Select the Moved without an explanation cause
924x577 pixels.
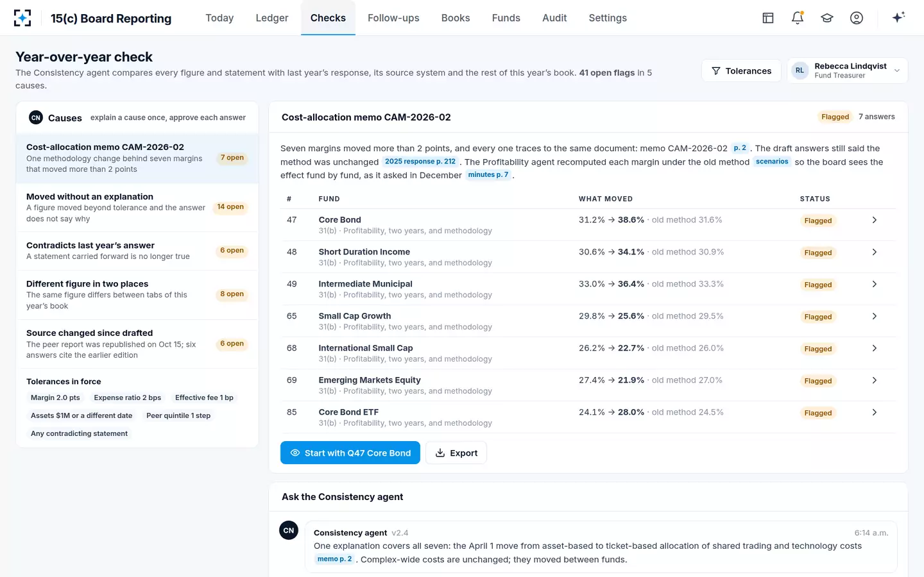pos(137,207)
